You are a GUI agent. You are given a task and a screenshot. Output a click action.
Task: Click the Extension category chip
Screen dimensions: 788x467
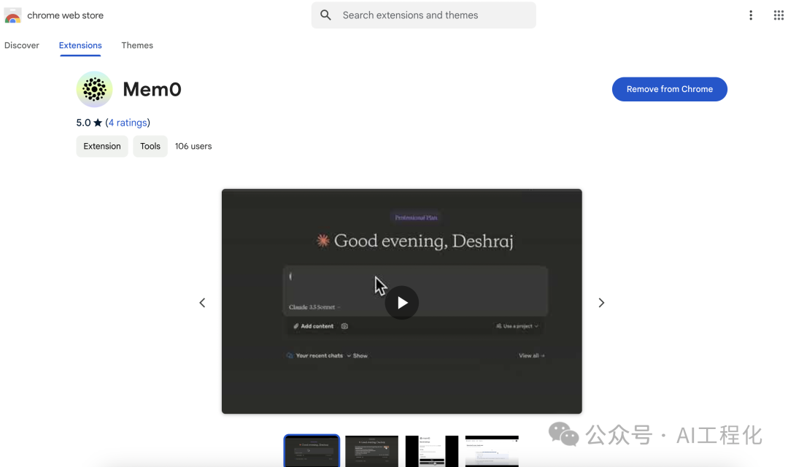(x=102, y=146)
